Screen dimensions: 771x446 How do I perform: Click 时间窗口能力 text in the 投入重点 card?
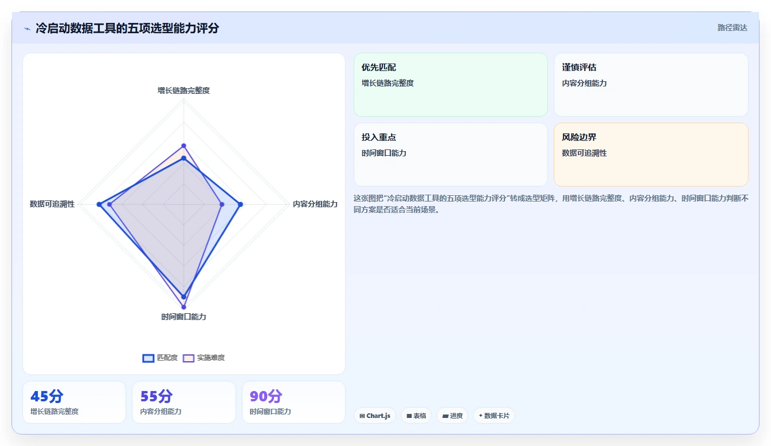(x=384, y=153)
